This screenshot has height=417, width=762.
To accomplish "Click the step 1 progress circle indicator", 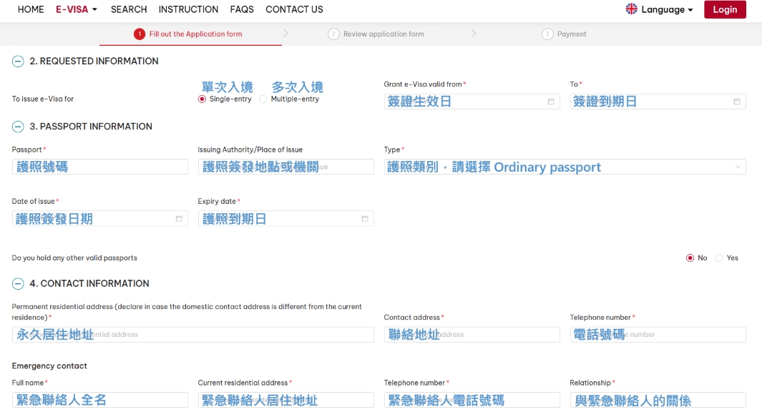I will 140,33.
